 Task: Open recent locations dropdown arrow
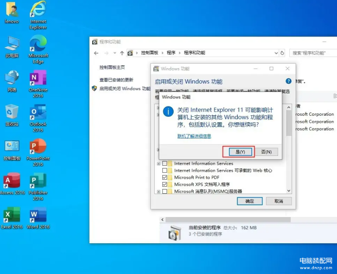point(115,53)
